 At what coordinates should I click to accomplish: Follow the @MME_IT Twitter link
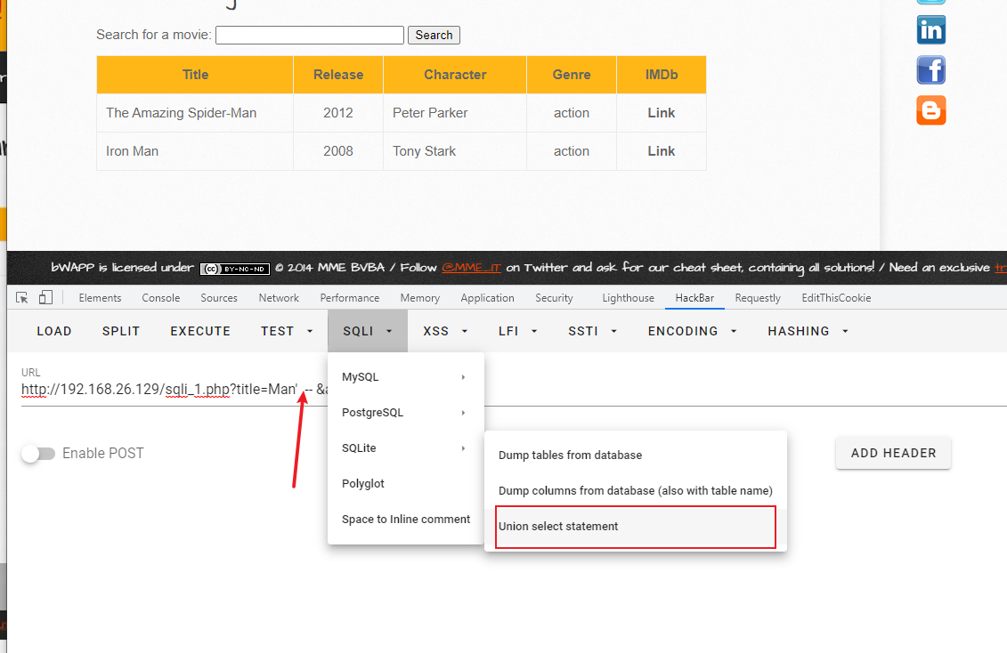coord(471,268)
